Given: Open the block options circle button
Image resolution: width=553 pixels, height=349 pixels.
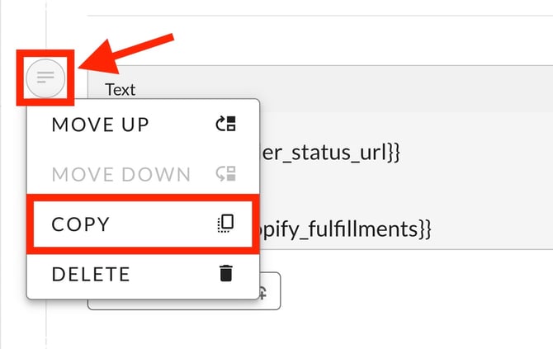Looking at the screenshot, I should pyautogui.click(x=45, y=78).
